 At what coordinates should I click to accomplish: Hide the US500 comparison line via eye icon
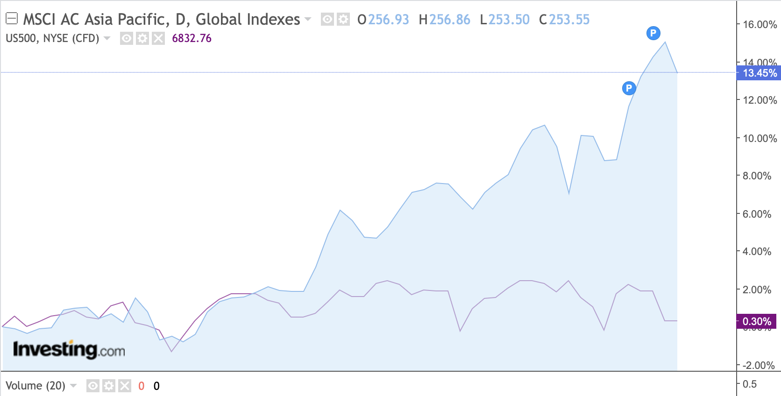pyautogui.click(x=127, y=38)
